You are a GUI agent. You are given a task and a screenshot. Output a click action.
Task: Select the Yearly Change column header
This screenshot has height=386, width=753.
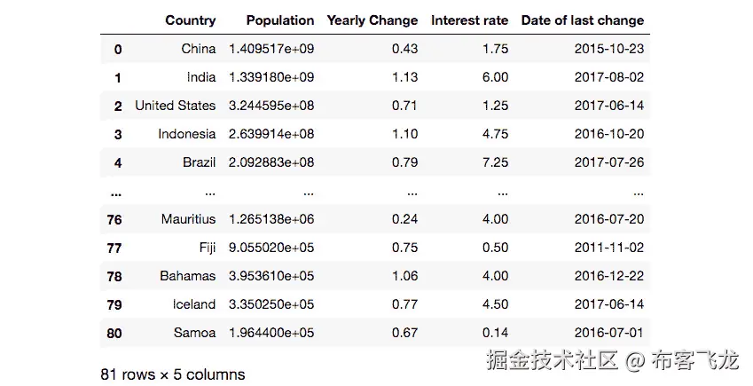[x=373, y=20]
